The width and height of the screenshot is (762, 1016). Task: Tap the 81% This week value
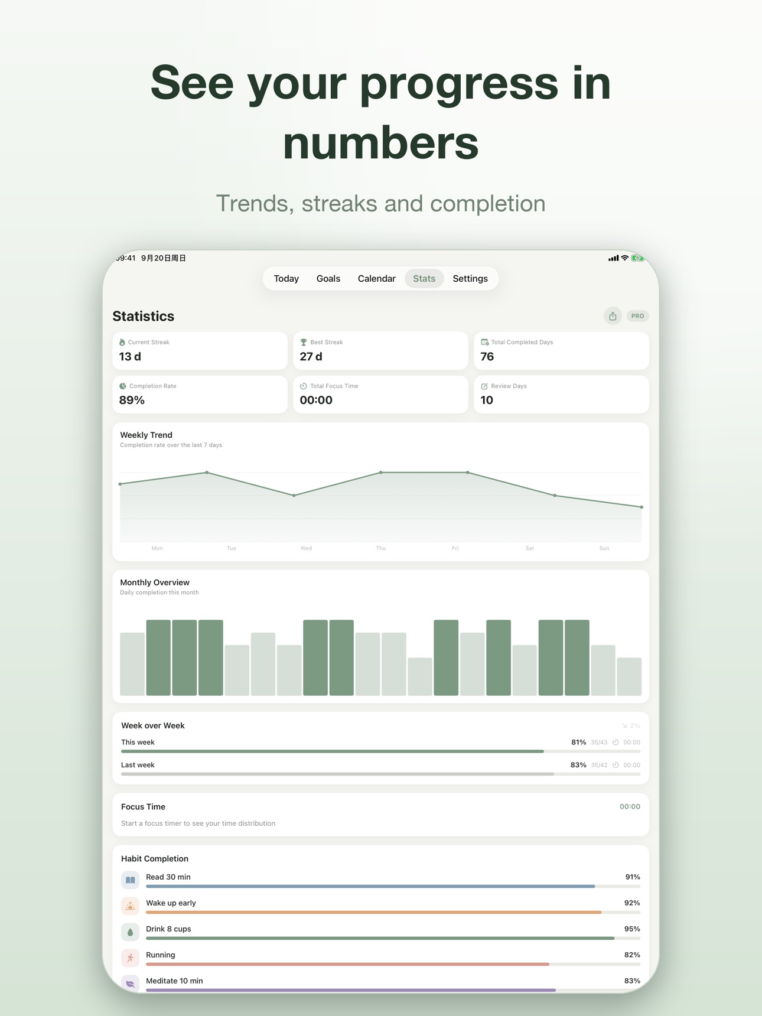578,743
